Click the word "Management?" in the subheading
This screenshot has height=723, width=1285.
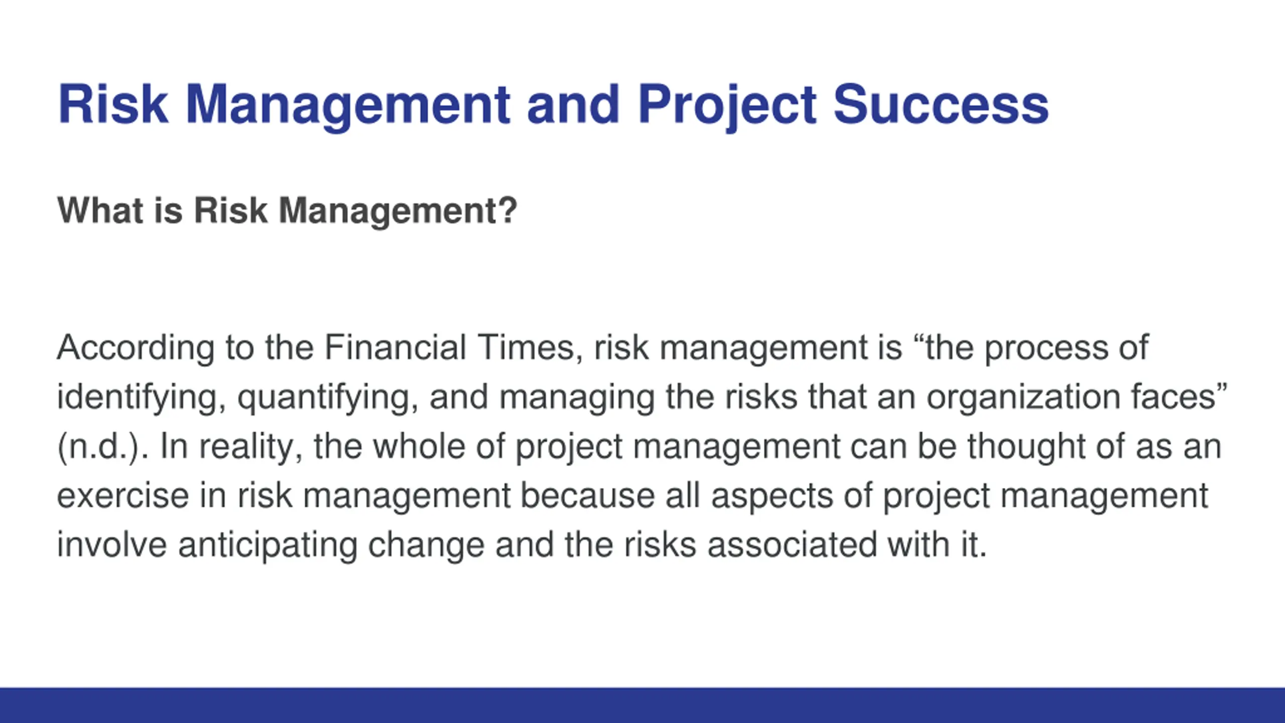pyautogui.click(x=398, y=211)
